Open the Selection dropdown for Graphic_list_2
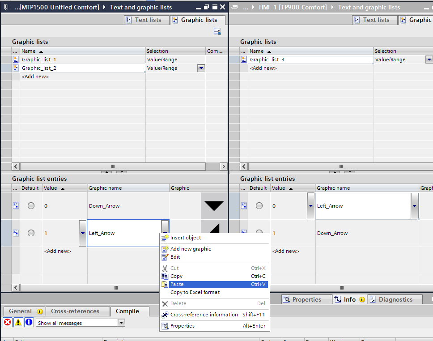Screen dimensions: 433x341 (x=201, y=68)
